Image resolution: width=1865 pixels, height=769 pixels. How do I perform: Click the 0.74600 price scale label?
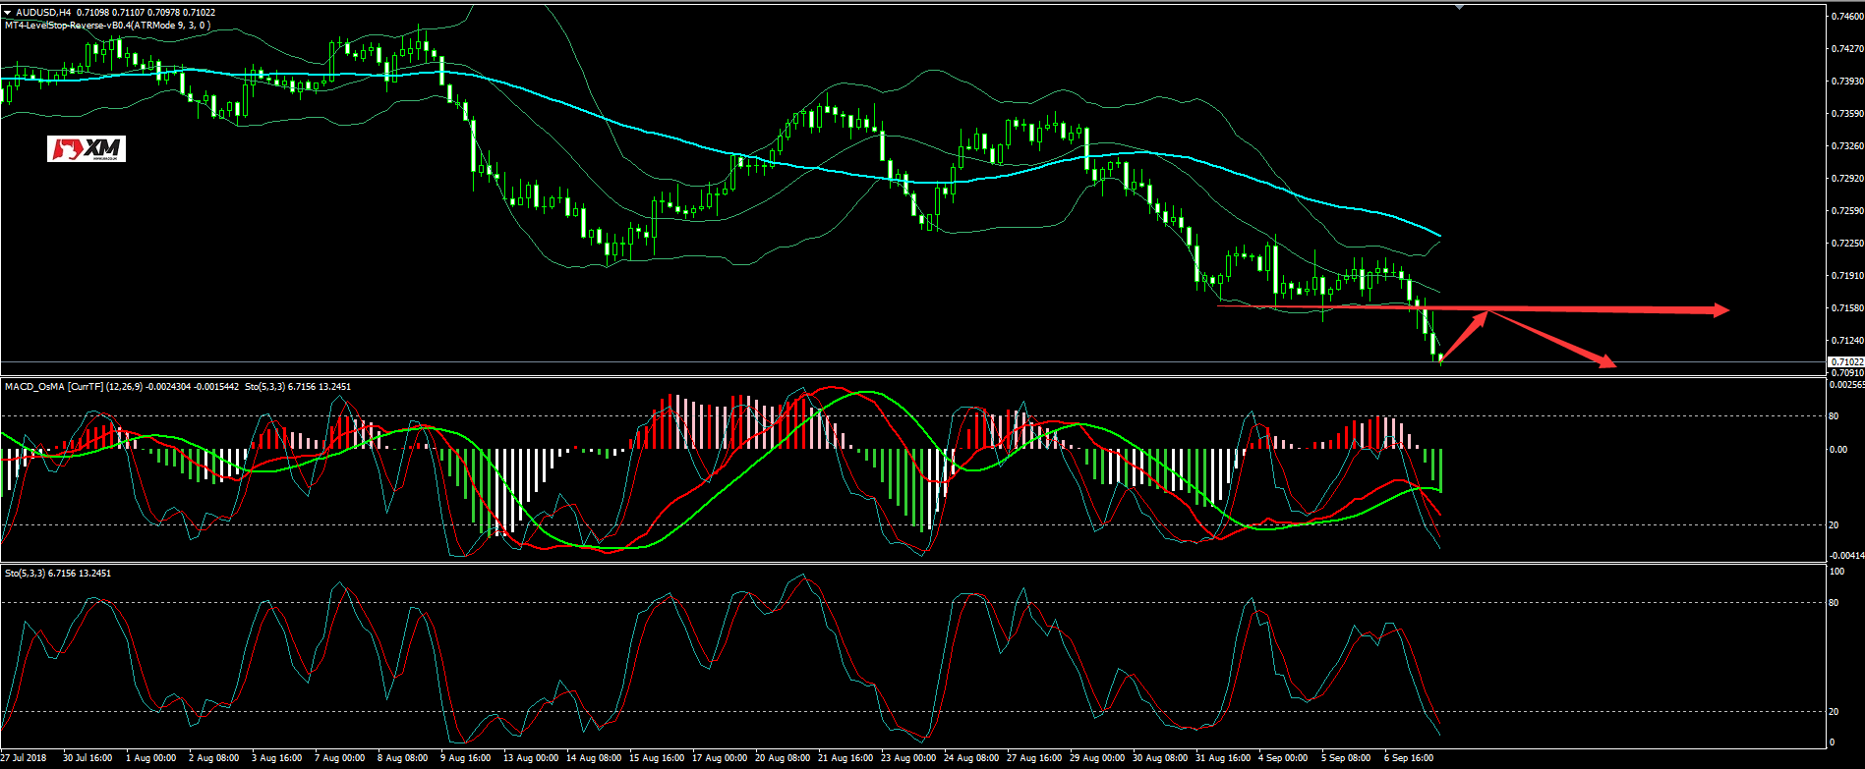tap(1847, 16)
